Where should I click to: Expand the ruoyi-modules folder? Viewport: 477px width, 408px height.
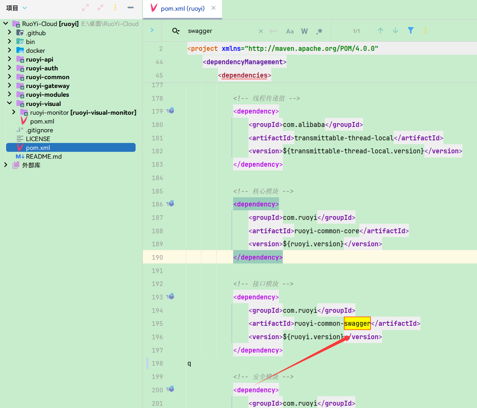[9, 94]
